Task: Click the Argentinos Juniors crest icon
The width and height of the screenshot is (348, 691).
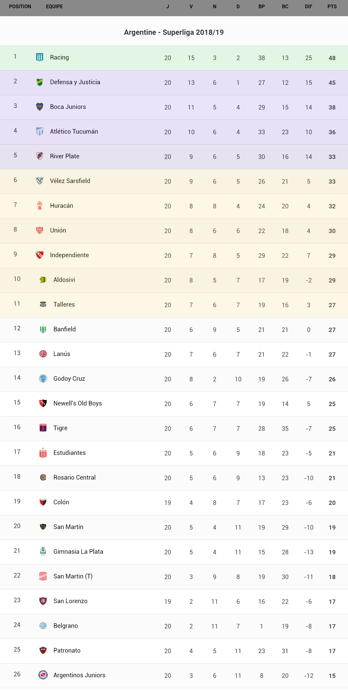Action: [x=43, y=675]
